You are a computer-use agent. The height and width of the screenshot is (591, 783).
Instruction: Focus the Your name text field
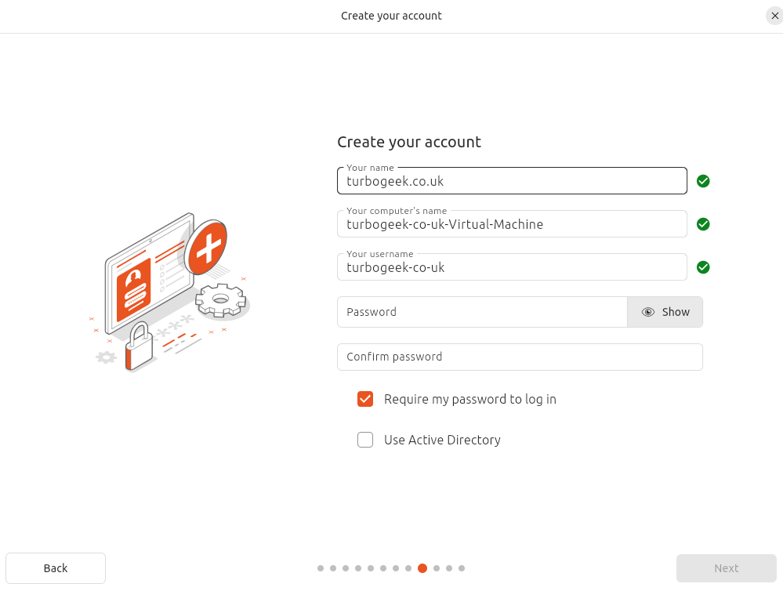[x=512, y=181]
